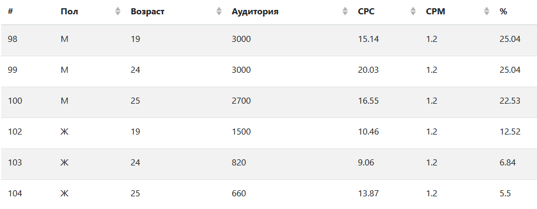This screenshot has height=209, width=537.
Task: Click percentage value 12.52
Action: click(510, 131)
